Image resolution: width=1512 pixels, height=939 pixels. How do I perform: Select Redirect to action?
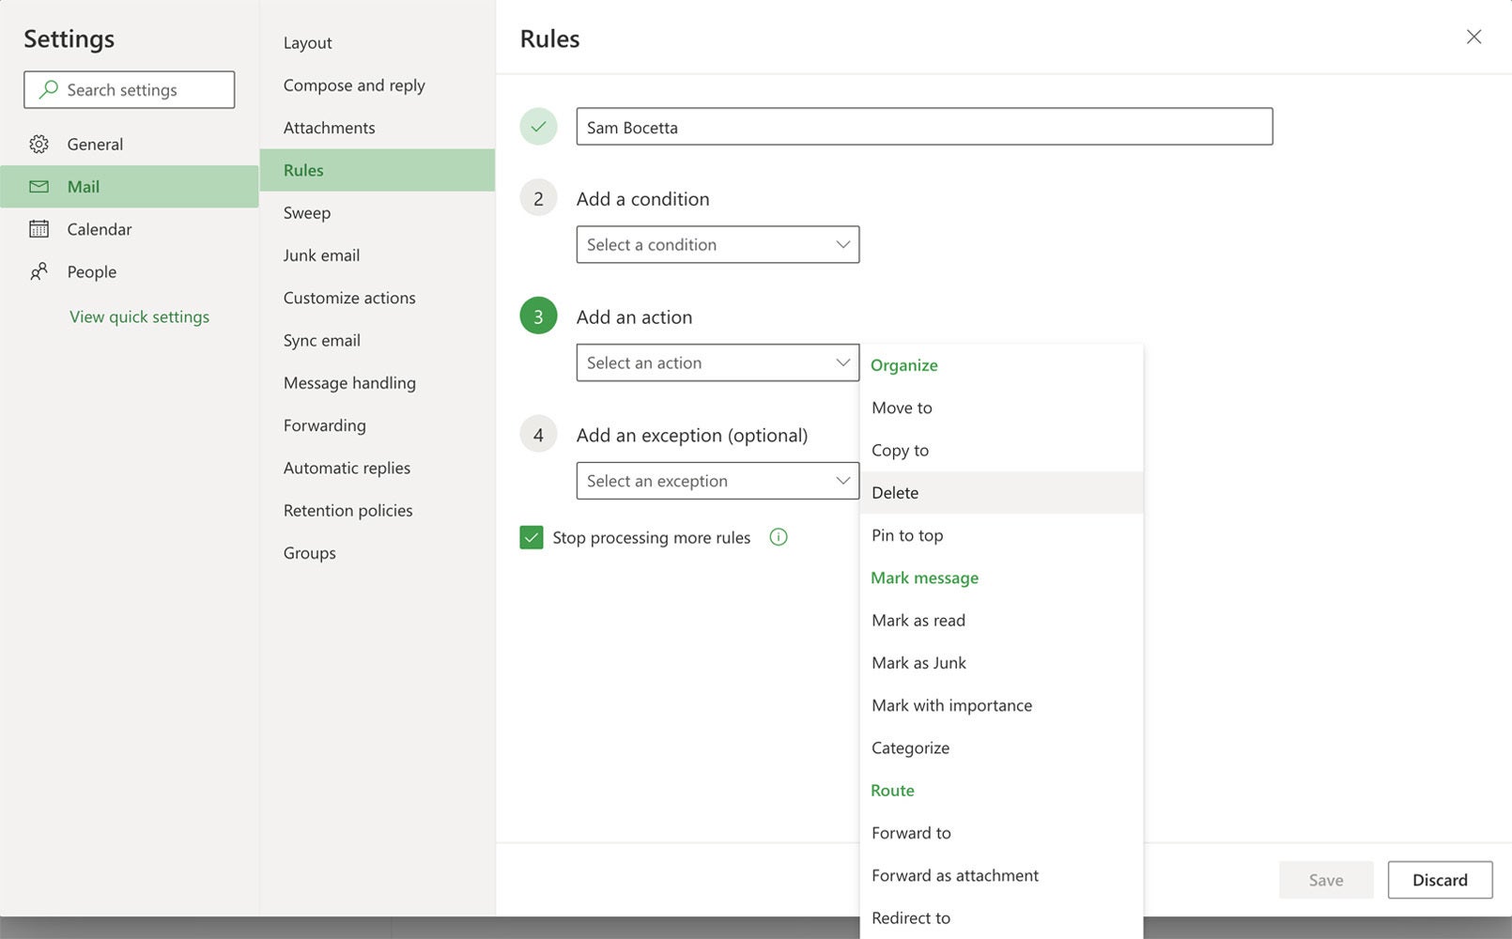[1001, 917]
